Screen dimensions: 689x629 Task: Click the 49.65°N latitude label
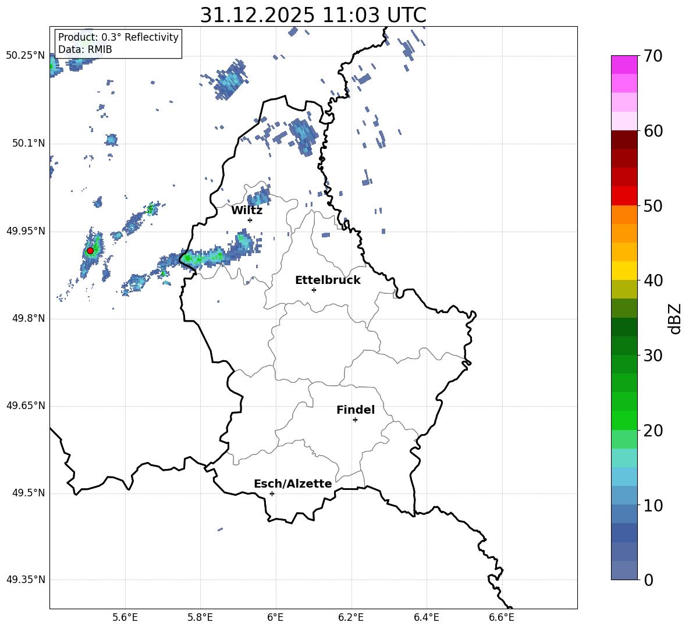click(x=26, y=406)
